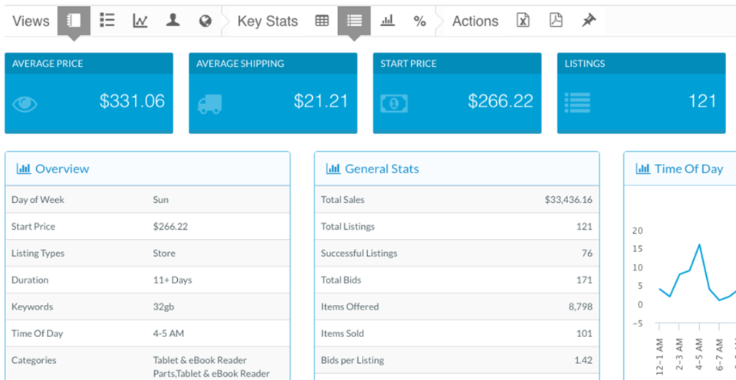The width and height of the screenshot is (736, 380).
Task: Show key stats as bar chart
Action: coord(387,21)
